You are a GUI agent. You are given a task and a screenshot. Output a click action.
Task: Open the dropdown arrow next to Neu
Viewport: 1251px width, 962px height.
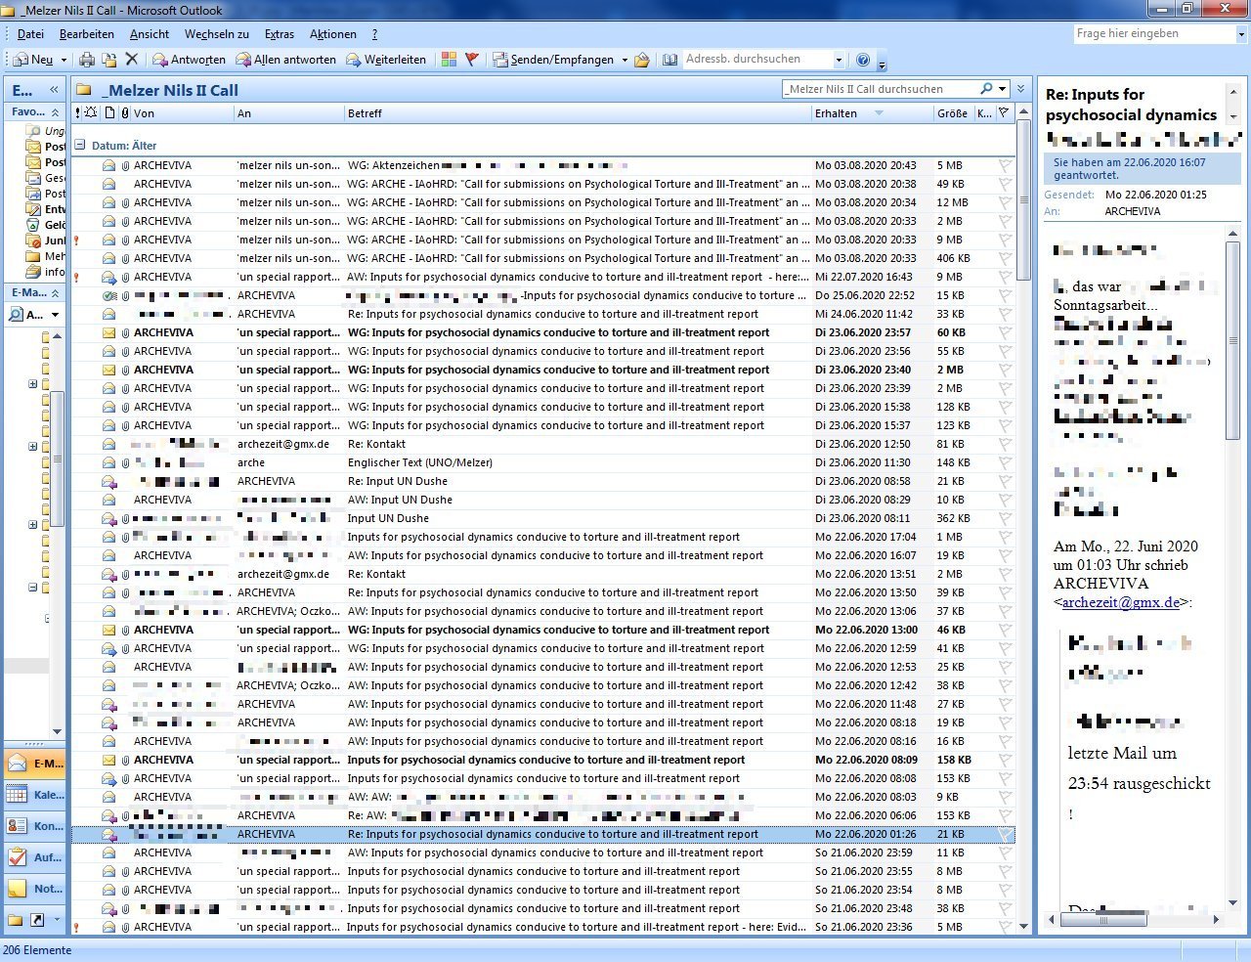tap(64, 60)
